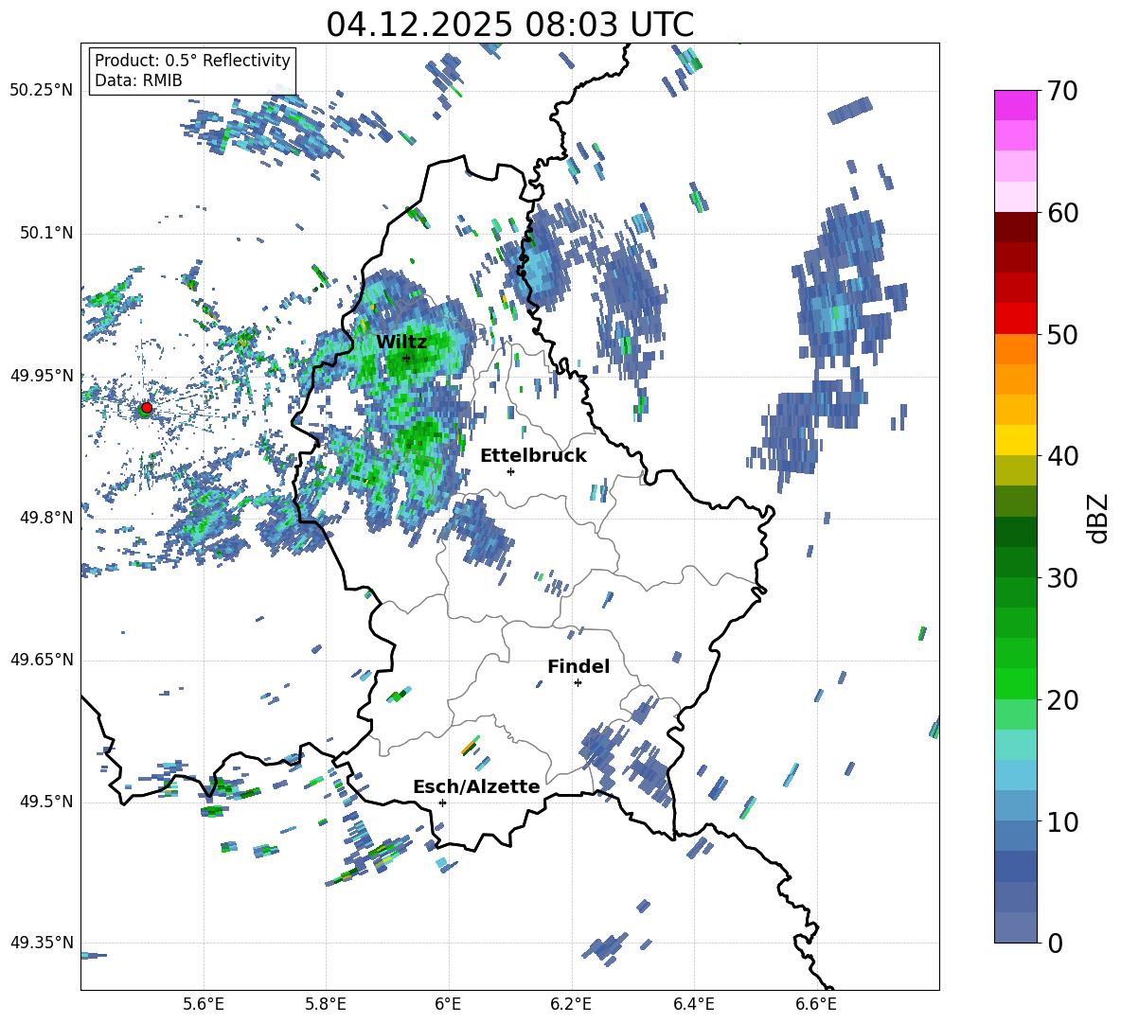1121x1023 pixels.
Task: Click the magenta top colorbar segment
Action: click(x=1015, y=106)
